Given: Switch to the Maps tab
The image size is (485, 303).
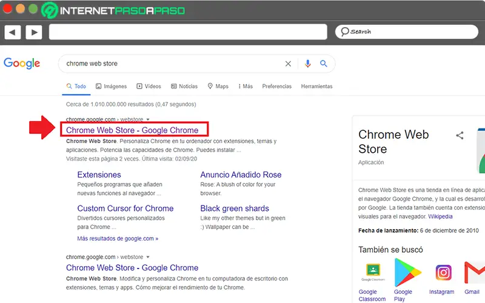Looking at the screenshot, I should 218,86.
